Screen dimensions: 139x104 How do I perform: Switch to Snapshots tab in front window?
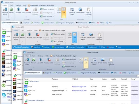47,73
